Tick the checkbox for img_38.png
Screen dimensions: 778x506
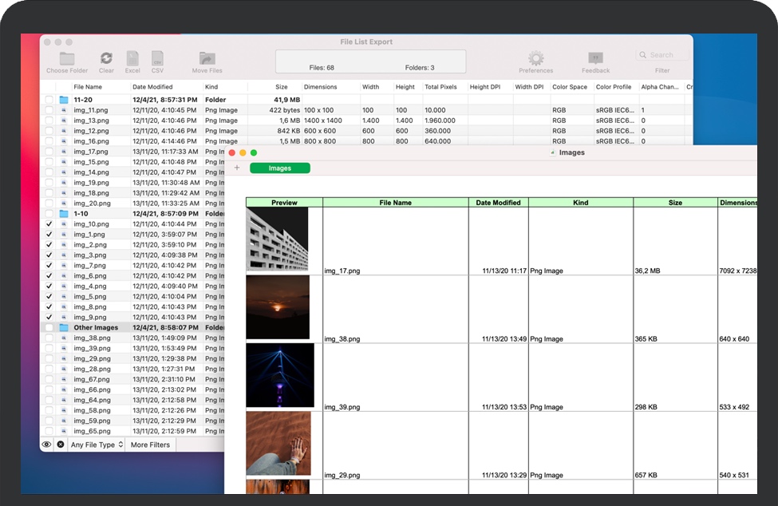click(49, 338)
